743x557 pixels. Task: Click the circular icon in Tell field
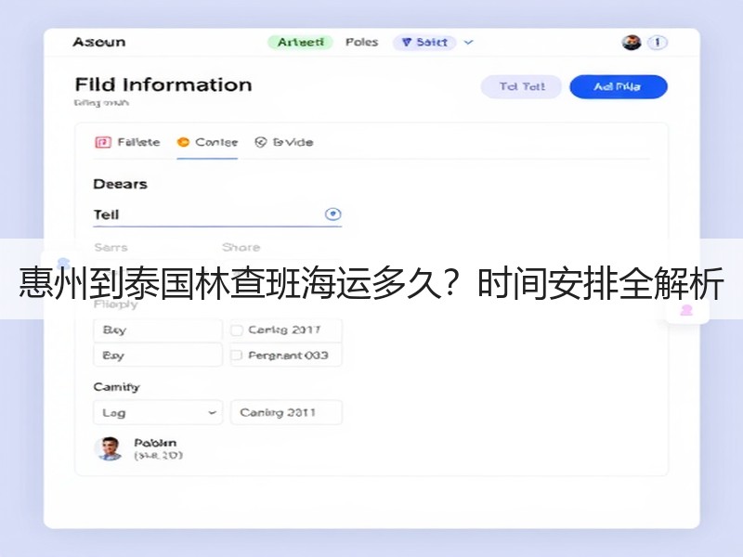click(x=332, y=214)
